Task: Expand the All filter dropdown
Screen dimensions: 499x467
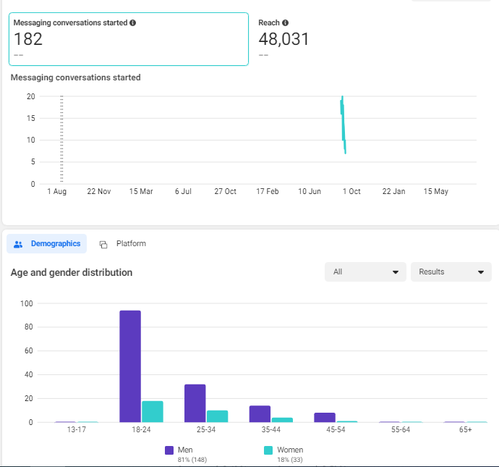Action: pos(365,272)
